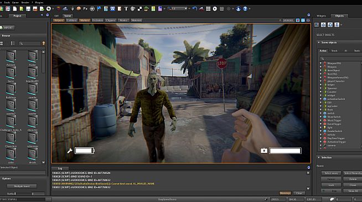This screenshot has width=362, height=202.
Task: Toggle the Colliders display filter
Action: coord(71,20)
